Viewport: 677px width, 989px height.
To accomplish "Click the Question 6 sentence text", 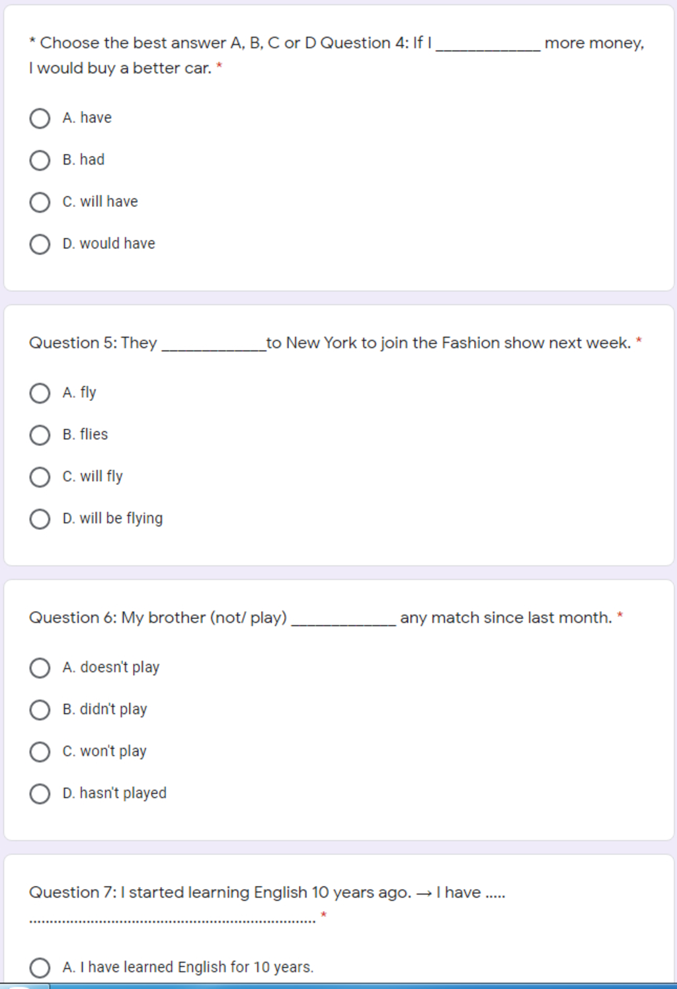I will pos(321,618).
